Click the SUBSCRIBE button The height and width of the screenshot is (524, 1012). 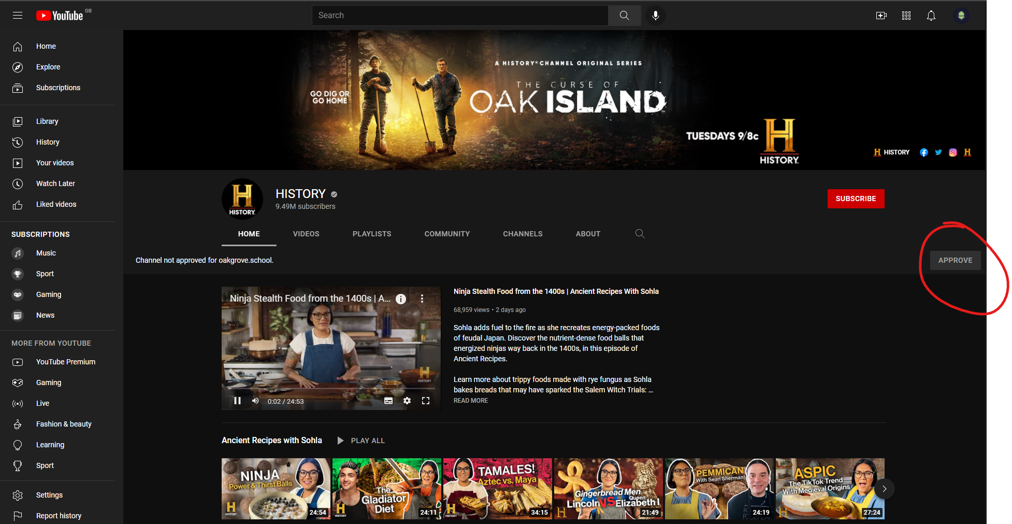(856, 199)
